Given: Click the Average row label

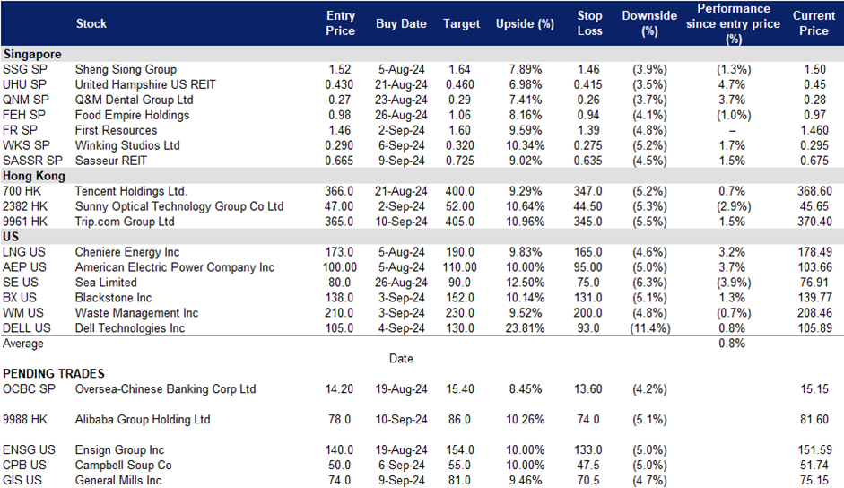Looking at the screenshot, I should coord(23,344).
